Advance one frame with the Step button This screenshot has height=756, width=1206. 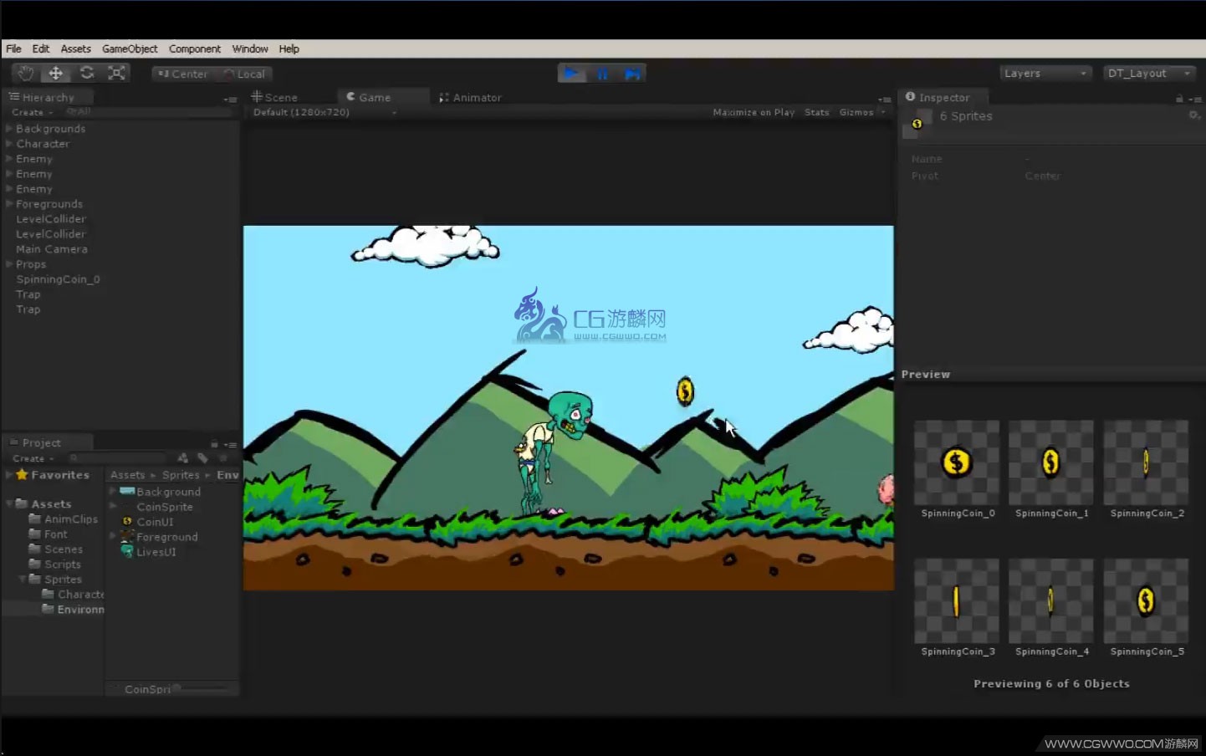[632, 74]
